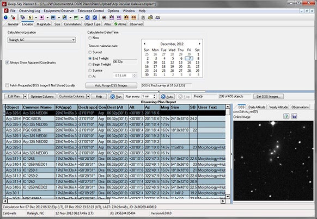Toggle Always Show Apparent Coordinates checkbox
The height and width of the screenshot is (219, 317).
click(7, 62)
